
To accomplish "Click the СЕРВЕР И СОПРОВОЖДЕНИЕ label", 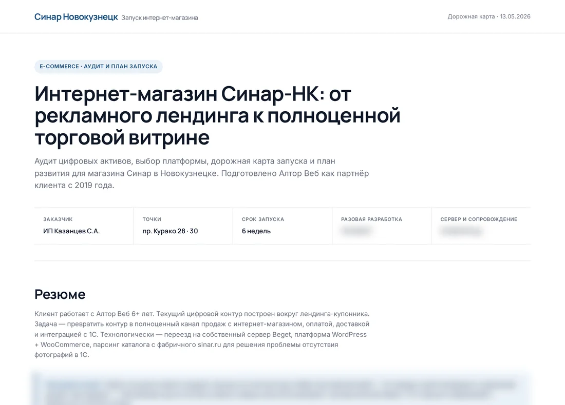I will tap(479, 219).
